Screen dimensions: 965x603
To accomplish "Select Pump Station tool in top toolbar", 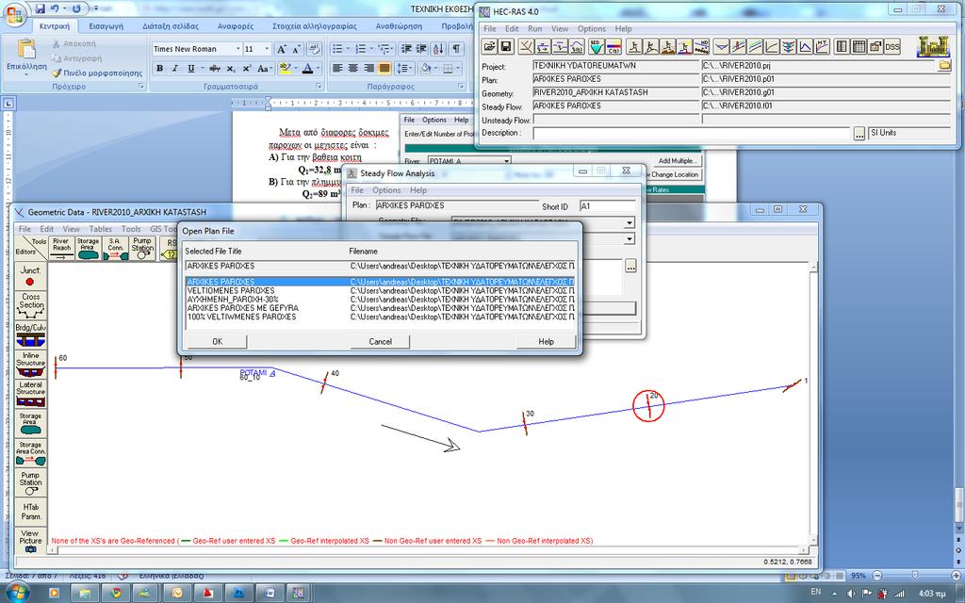I will (142, 248).
